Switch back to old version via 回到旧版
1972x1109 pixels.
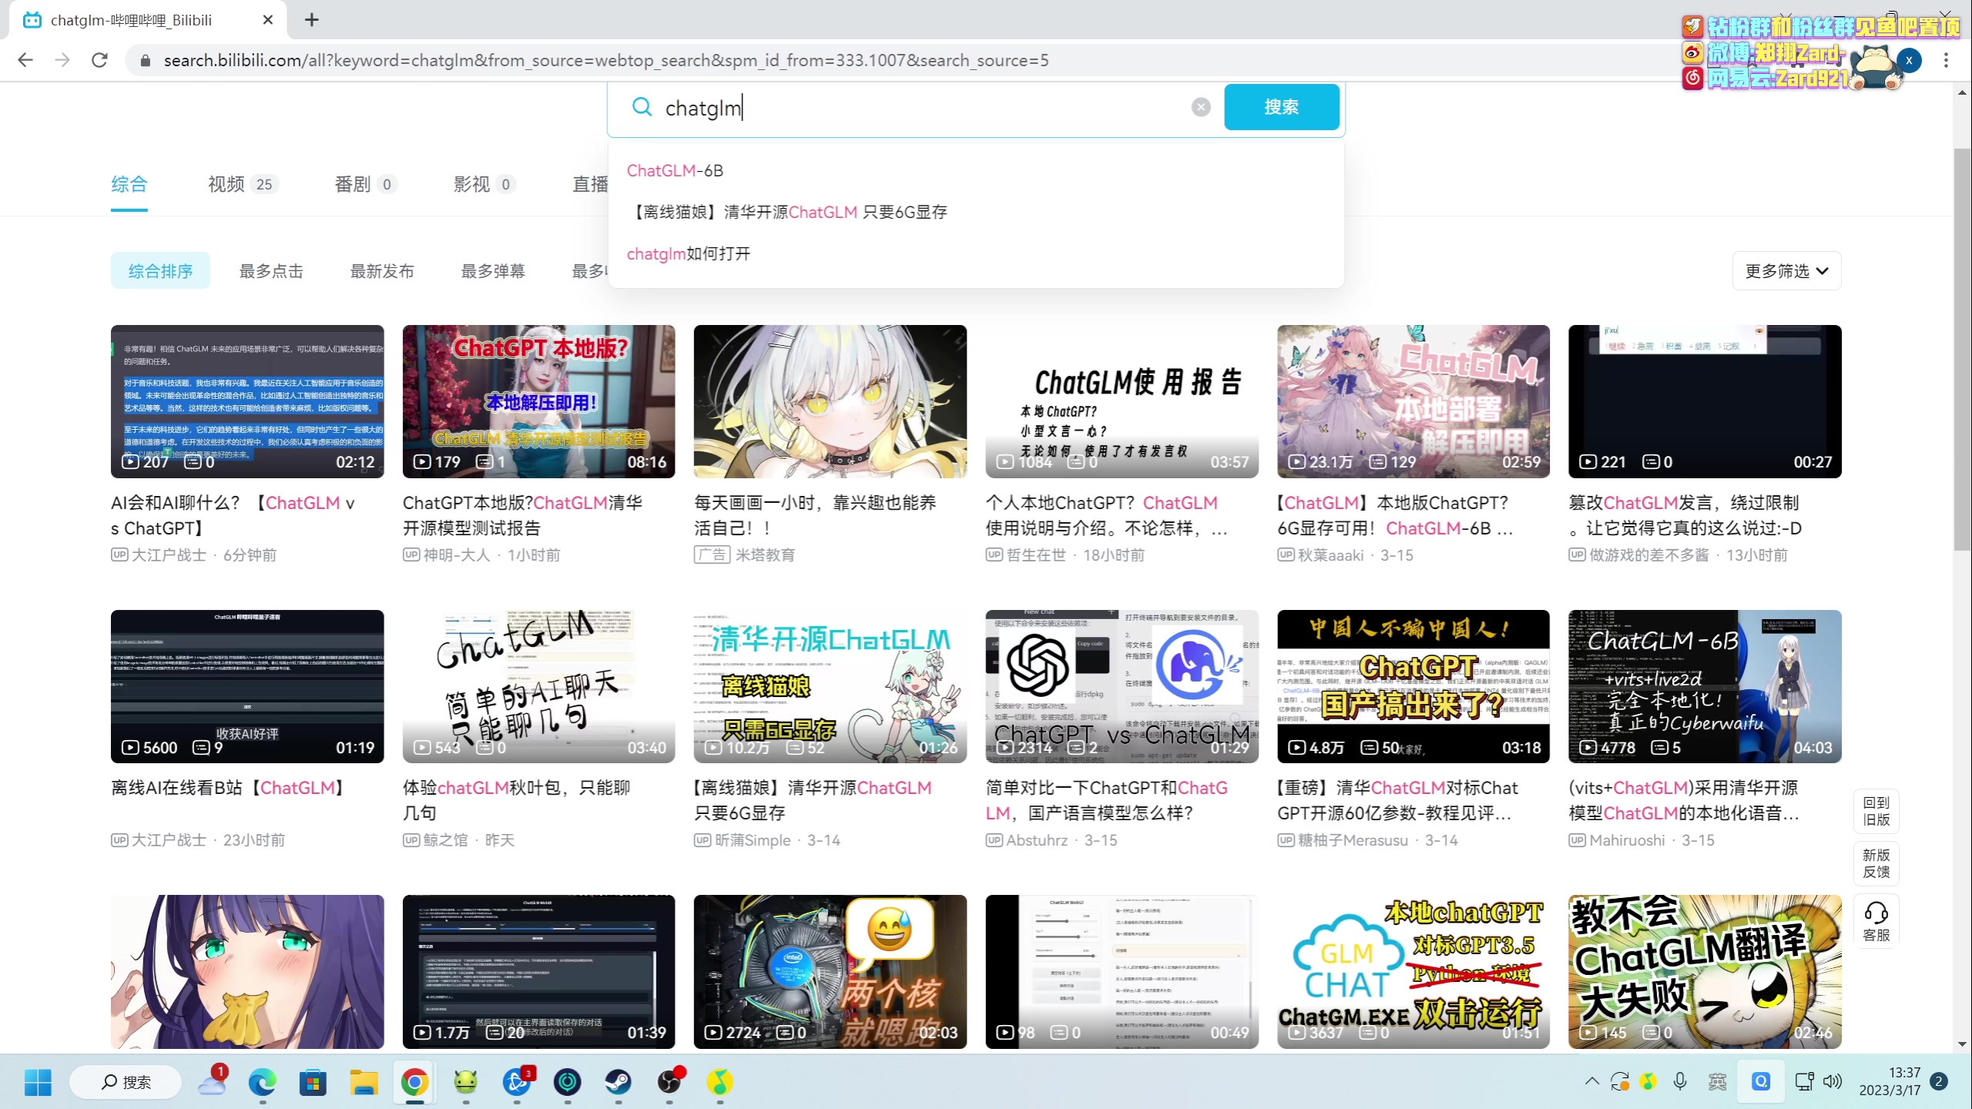(x=1876, y=811)
